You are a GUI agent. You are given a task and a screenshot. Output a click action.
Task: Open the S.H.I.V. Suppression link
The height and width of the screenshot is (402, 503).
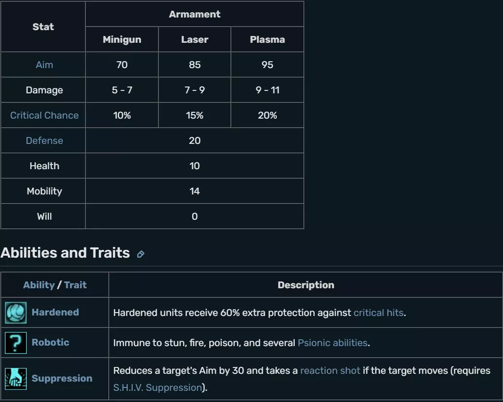(157, 387)
